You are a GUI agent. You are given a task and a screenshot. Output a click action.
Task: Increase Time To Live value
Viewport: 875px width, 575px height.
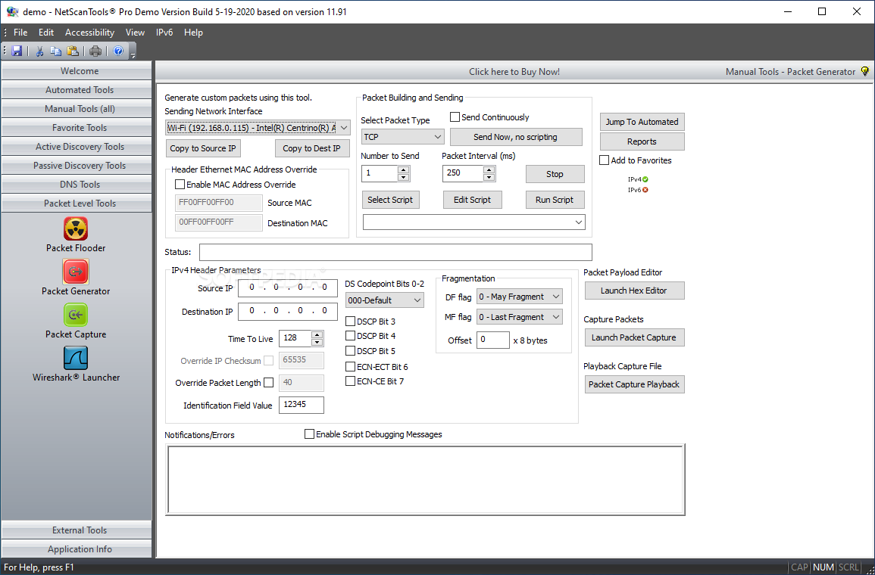[317, 335]
